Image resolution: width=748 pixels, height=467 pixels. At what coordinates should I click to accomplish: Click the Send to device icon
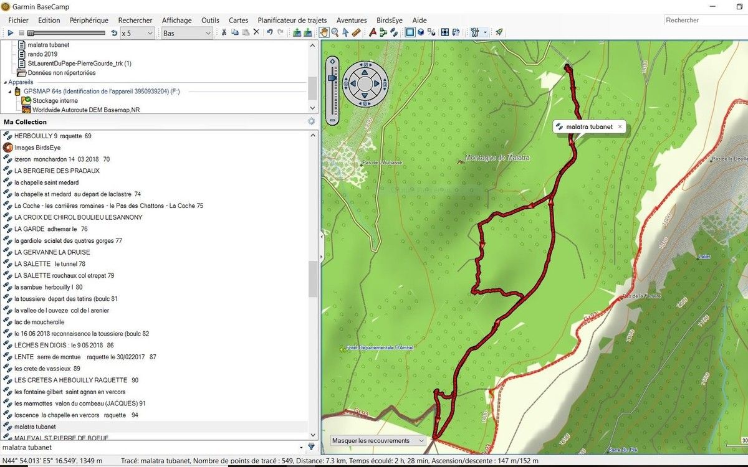point(297,33)
